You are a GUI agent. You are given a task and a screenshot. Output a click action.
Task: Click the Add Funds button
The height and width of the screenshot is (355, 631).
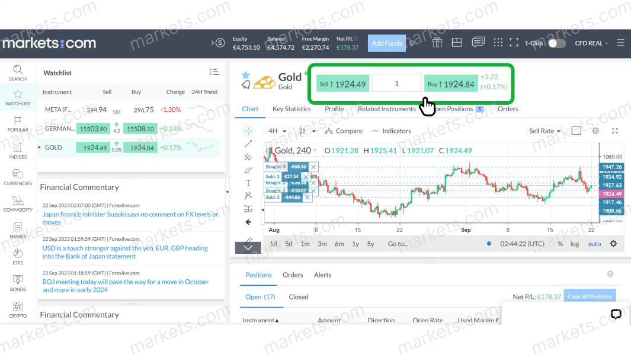(386, 43)
